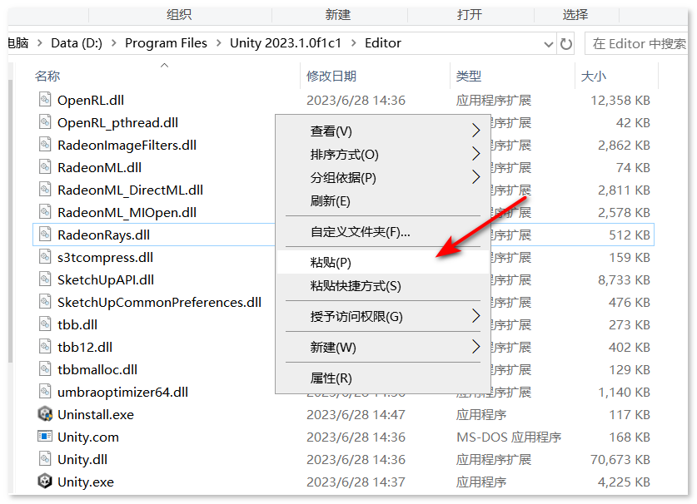Click the RadeonML.dll file icon
697x504 pixels.
(x=45, y=166)
